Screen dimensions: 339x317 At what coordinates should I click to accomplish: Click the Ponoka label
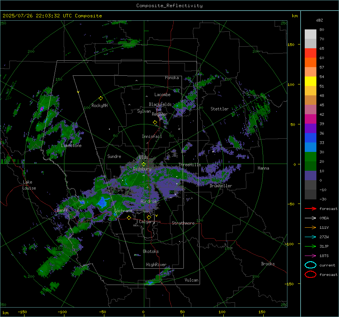coord(172,78)
